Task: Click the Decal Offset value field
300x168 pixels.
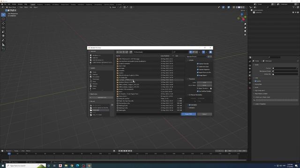Action: 204,85
